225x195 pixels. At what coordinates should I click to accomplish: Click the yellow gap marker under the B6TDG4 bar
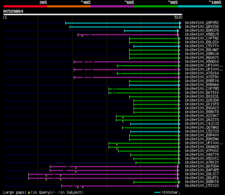(76, 168)
